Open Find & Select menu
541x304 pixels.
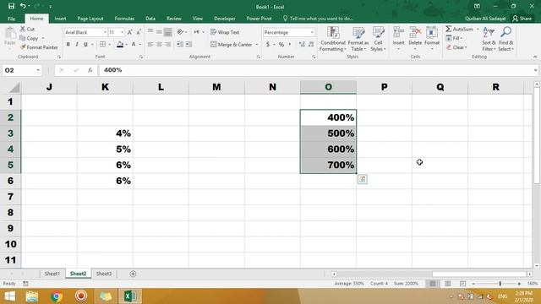click(505, 39)
